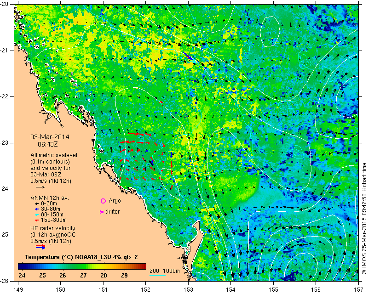Click the dark blue end of temperature colorbar
Viewport: 368px width, 294px height.
[x=21, y=266]
